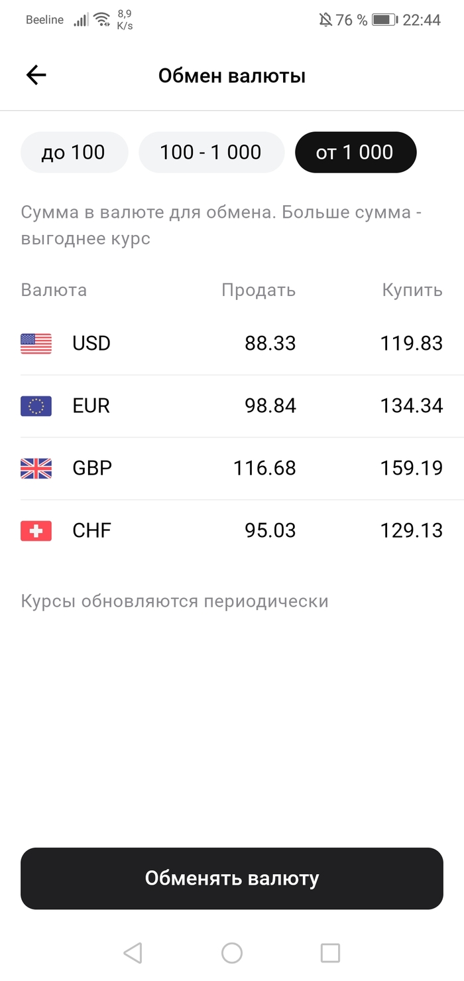Tap the USD buy rate 119.83
The height and width of the screenshot is (981, 464).
(x=411, y=343)
